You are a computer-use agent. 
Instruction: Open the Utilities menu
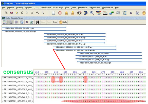coord(73,8)
